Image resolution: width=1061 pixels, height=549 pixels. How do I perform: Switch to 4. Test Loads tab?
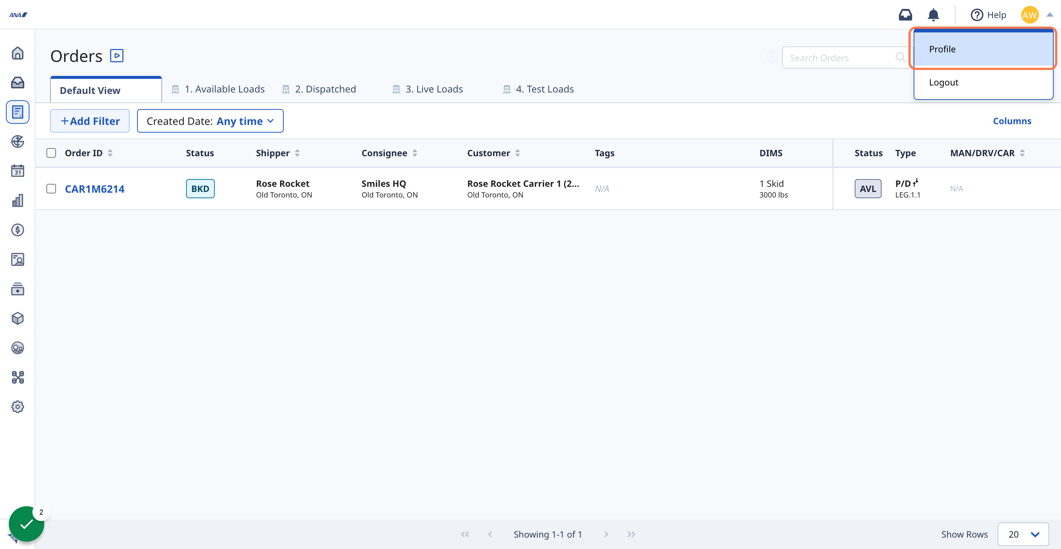click(538, 89)
